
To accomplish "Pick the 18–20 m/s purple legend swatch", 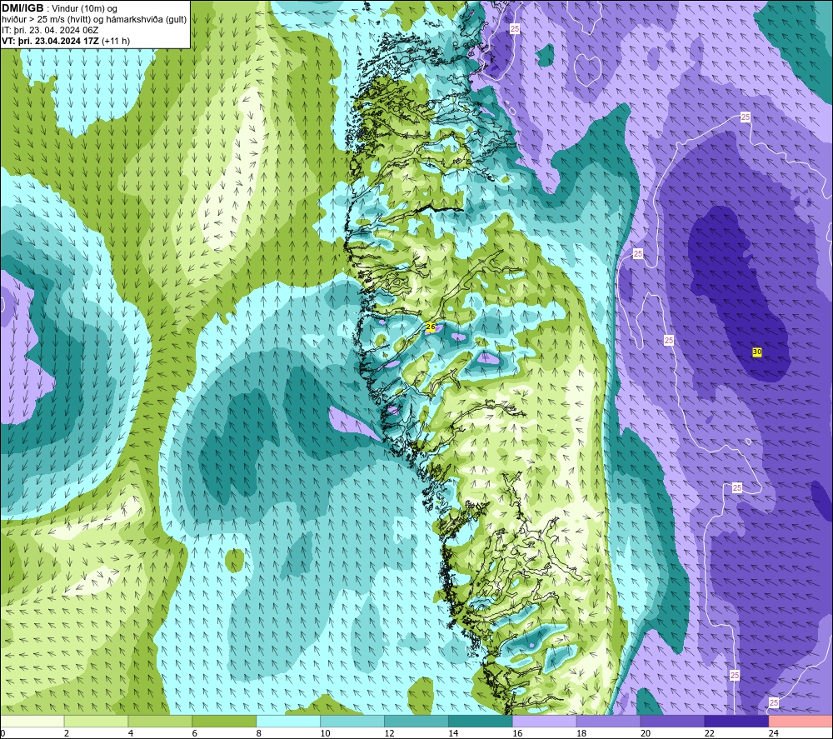I will coord(608,721).
